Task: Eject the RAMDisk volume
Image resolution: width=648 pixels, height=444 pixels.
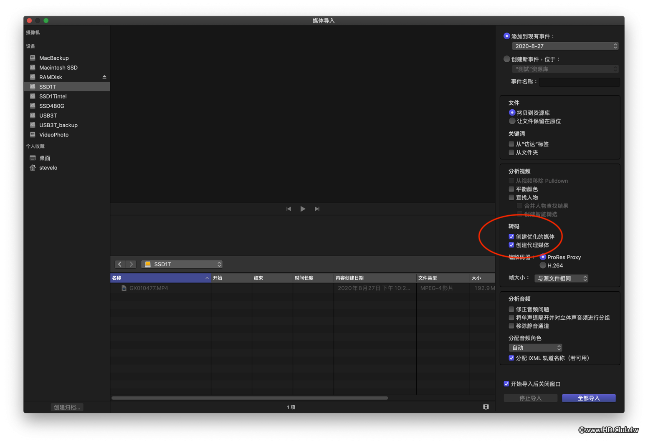Action: [104, 77]
